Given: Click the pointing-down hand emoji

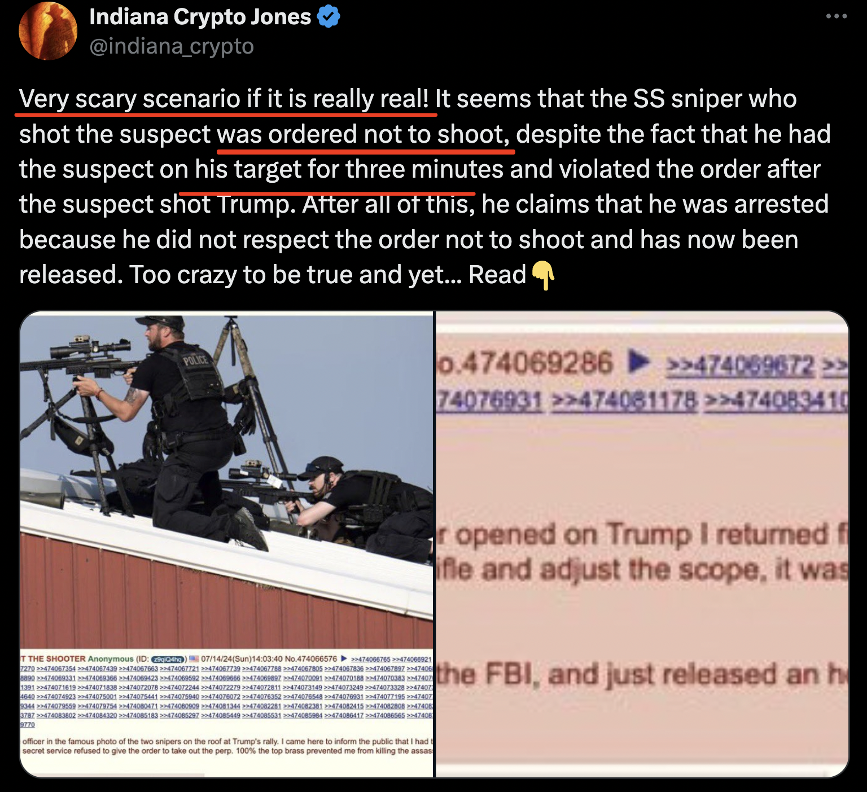Looking at the screenshot, I should [x=544, y=275].
